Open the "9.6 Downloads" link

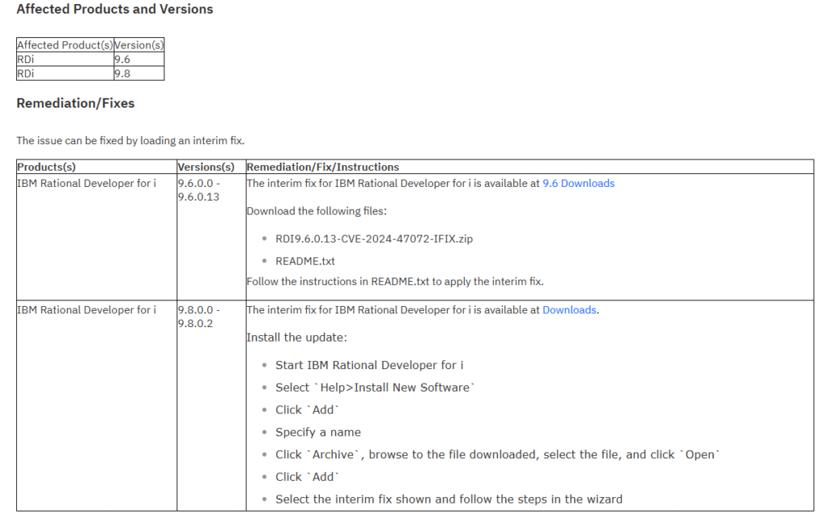[578, 183]
